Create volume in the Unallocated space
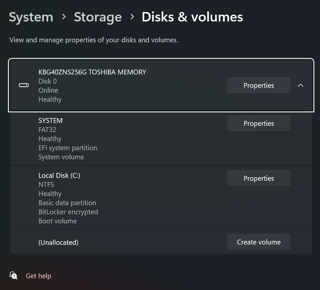This screenshot has height=290, width=320. (x=258, y=242)
